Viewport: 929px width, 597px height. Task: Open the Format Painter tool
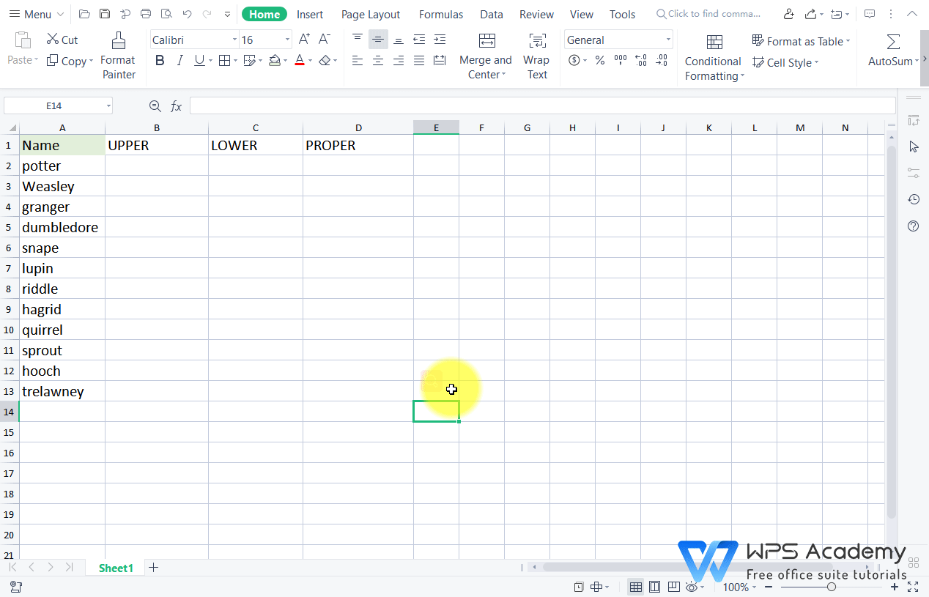click(118, 55)
